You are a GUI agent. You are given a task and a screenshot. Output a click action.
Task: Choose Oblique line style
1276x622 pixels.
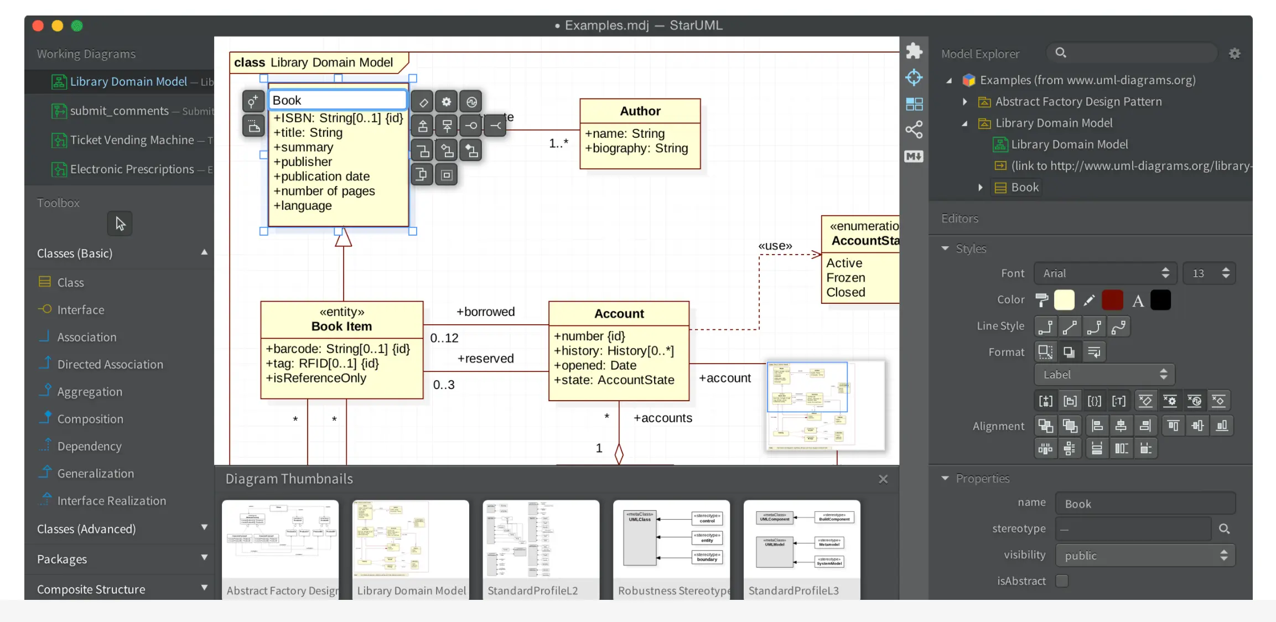(1070, 327)
